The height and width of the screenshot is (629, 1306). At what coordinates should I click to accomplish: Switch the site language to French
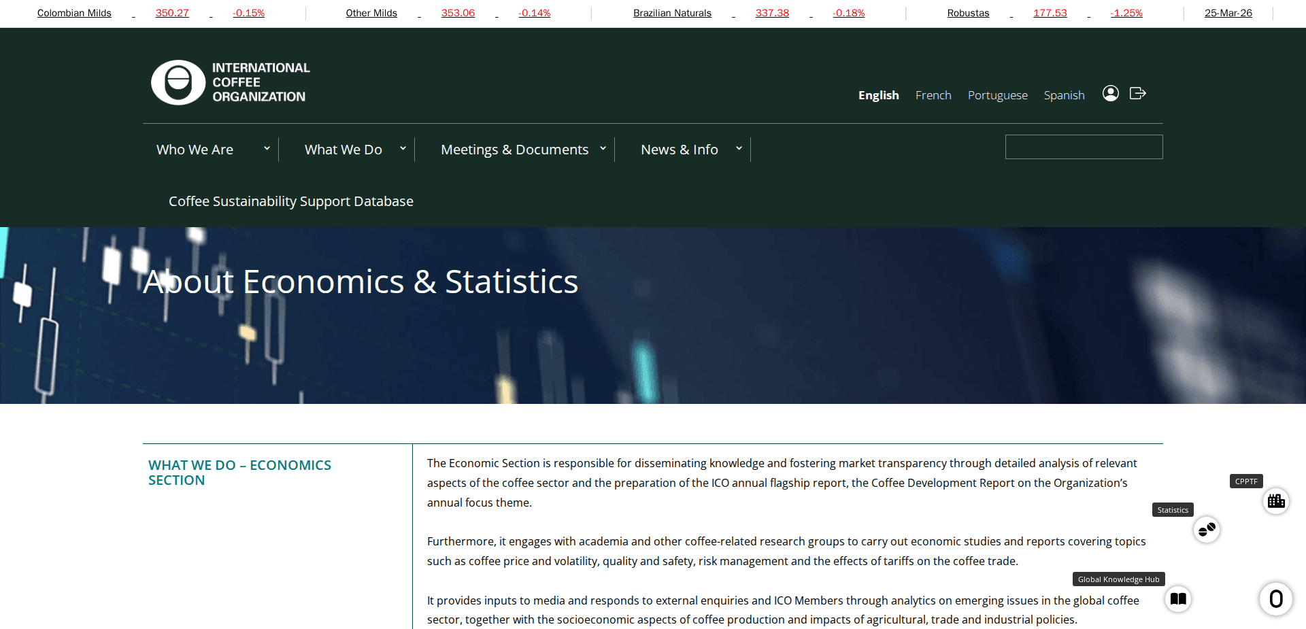click(x=933, y=95)
